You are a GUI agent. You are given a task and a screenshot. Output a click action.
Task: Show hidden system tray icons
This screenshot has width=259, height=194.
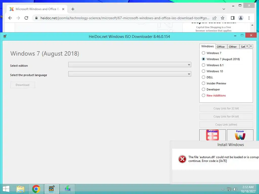pyautogui.click(x=223, y=189)
